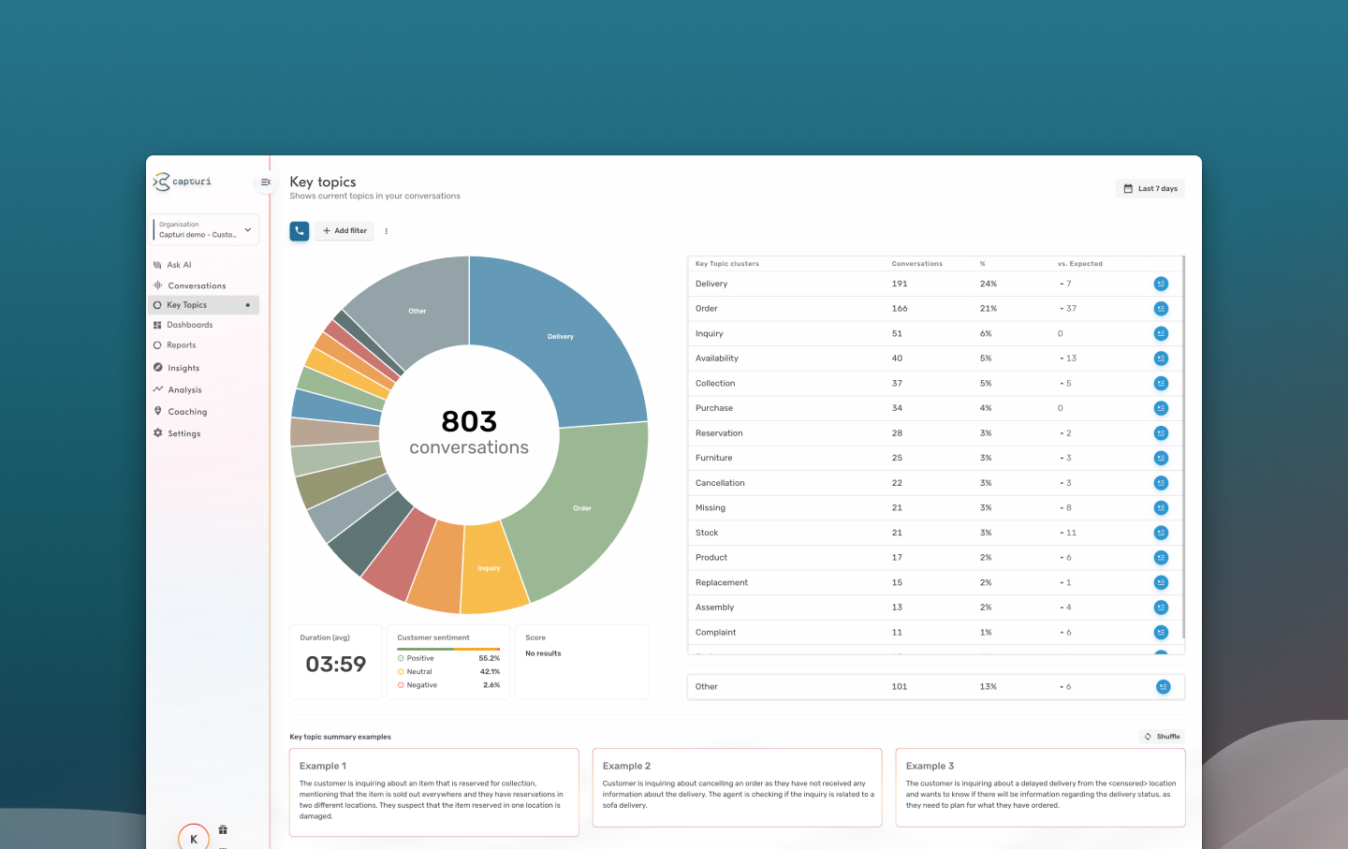Click the Delivery topic name in table
This screenshot has height=849, width=1348.
tap(711, 284)
